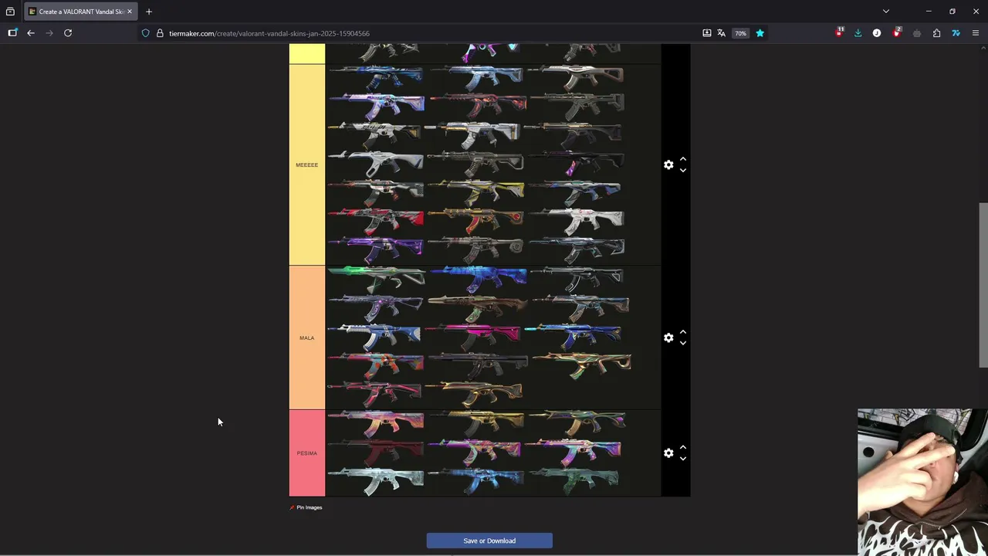The image size is (988, 556).
Task: Open a new browser tab
Action: pyautogui.click(x=149, y=12)
